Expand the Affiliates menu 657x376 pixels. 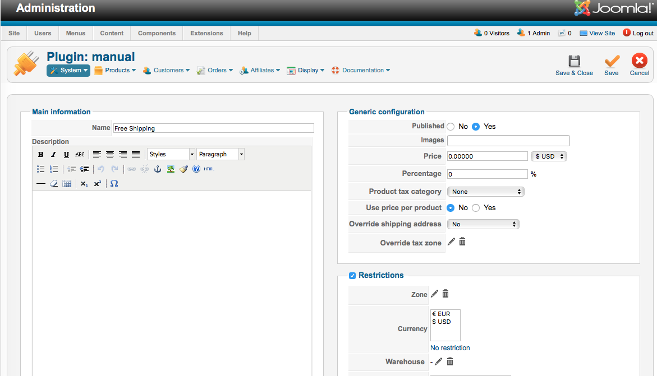coord(260,71)
